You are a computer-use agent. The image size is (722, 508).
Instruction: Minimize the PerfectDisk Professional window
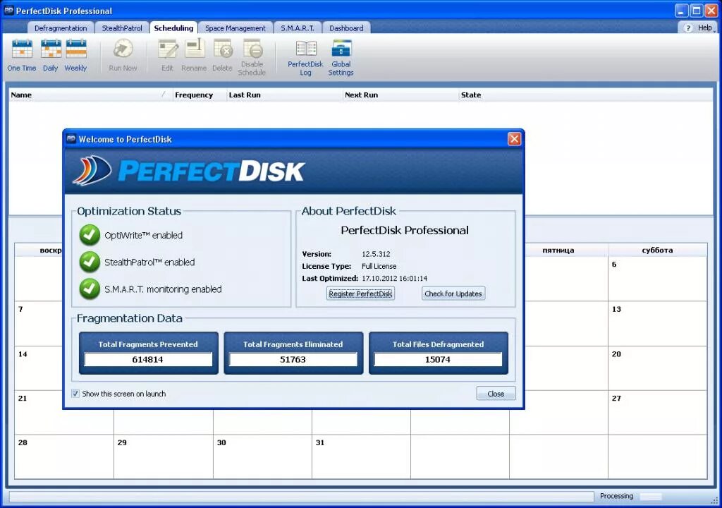point(682,11)
